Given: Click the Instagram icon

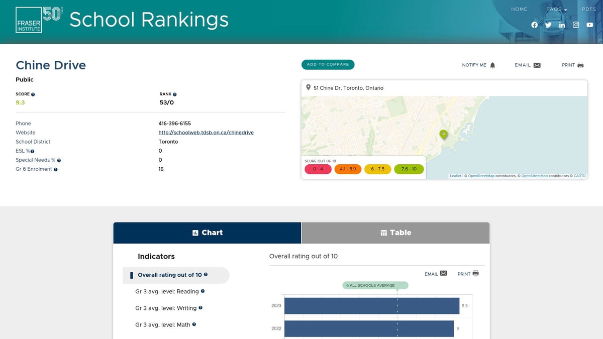Looking at the screenshot, I should [575, 25].
